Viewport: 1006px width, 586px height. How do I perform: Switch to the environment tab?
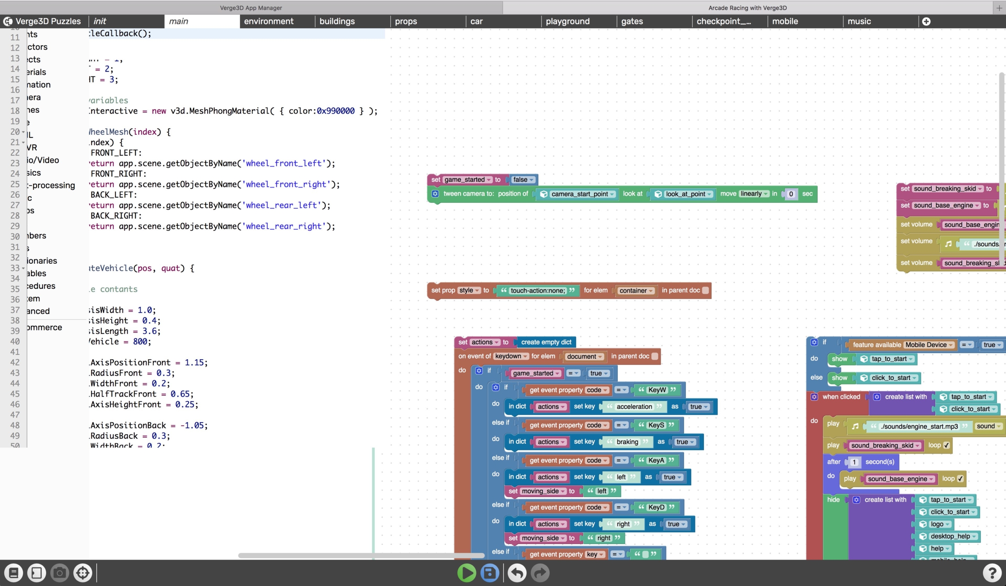pyautogui.click(x=277, y=22)
